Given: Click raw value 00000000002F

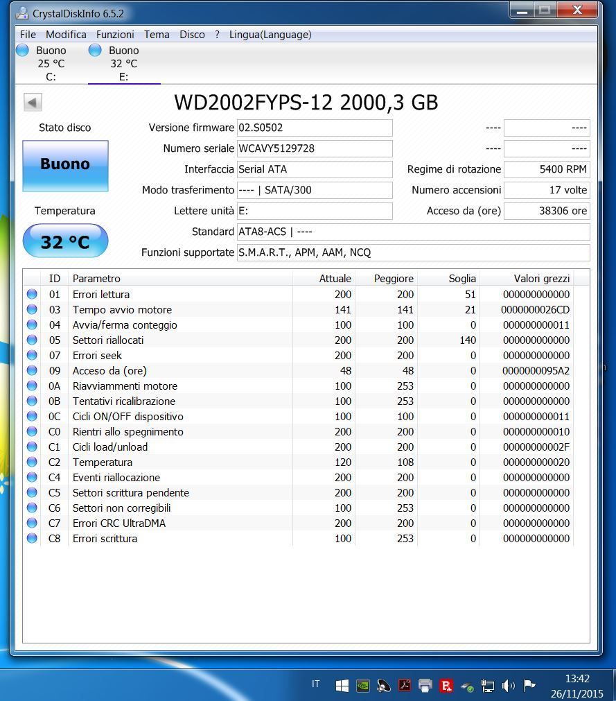Looking at the screenshot, I should click(x=536, y=447).
